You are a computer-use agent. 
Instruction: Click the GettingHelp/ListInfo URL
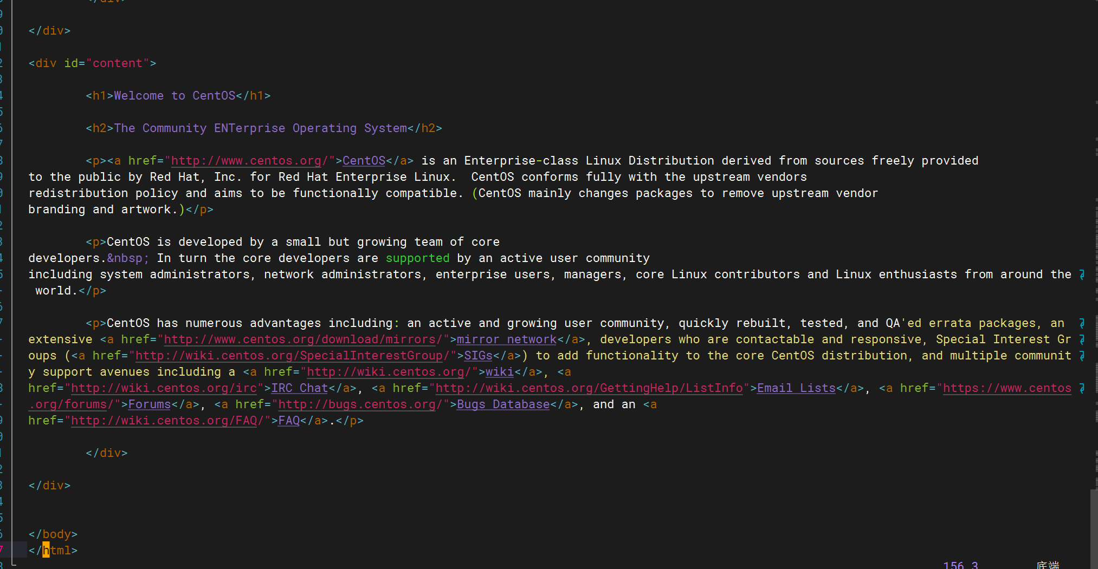tap(589, 388)
